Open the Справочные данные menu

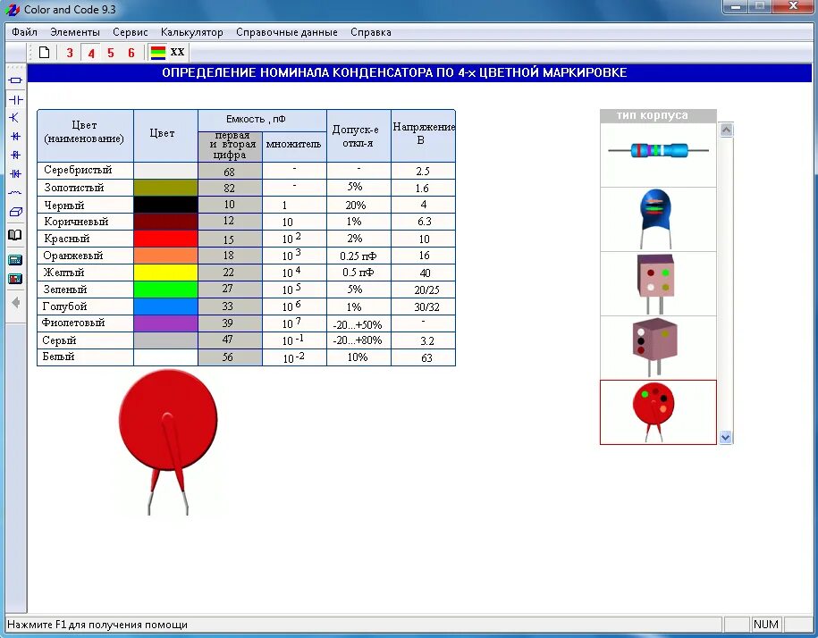coord(286,32)
